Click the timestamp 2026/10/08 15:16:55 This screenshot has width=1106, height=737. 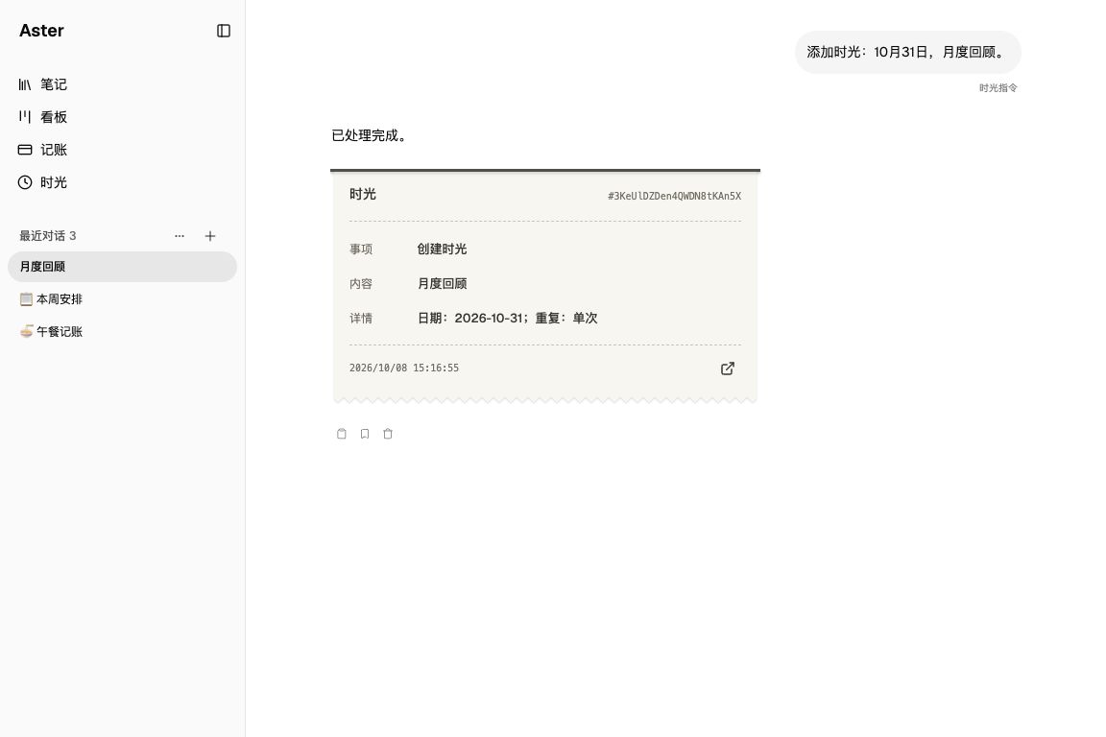[404, 368]
